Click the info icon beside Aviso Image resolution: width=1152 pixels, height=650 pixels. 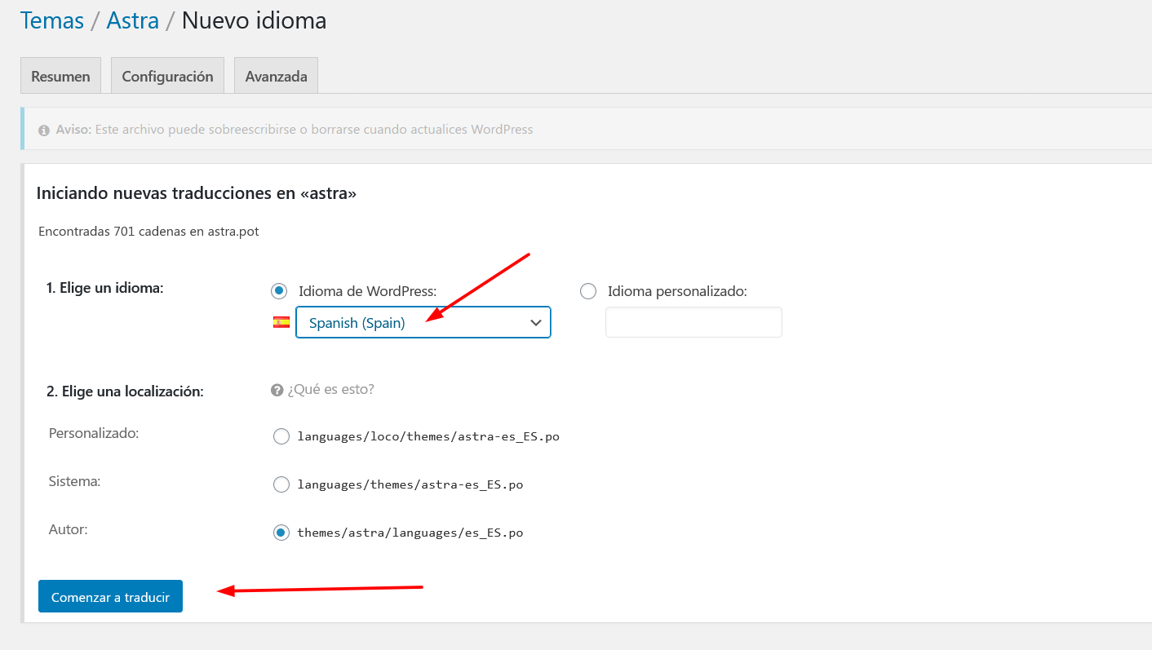[x=44, y=130]
